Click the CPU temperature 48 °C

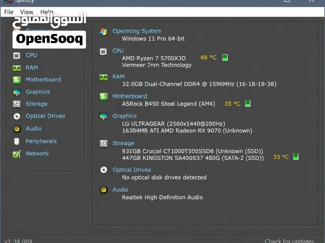click(208, 57)
